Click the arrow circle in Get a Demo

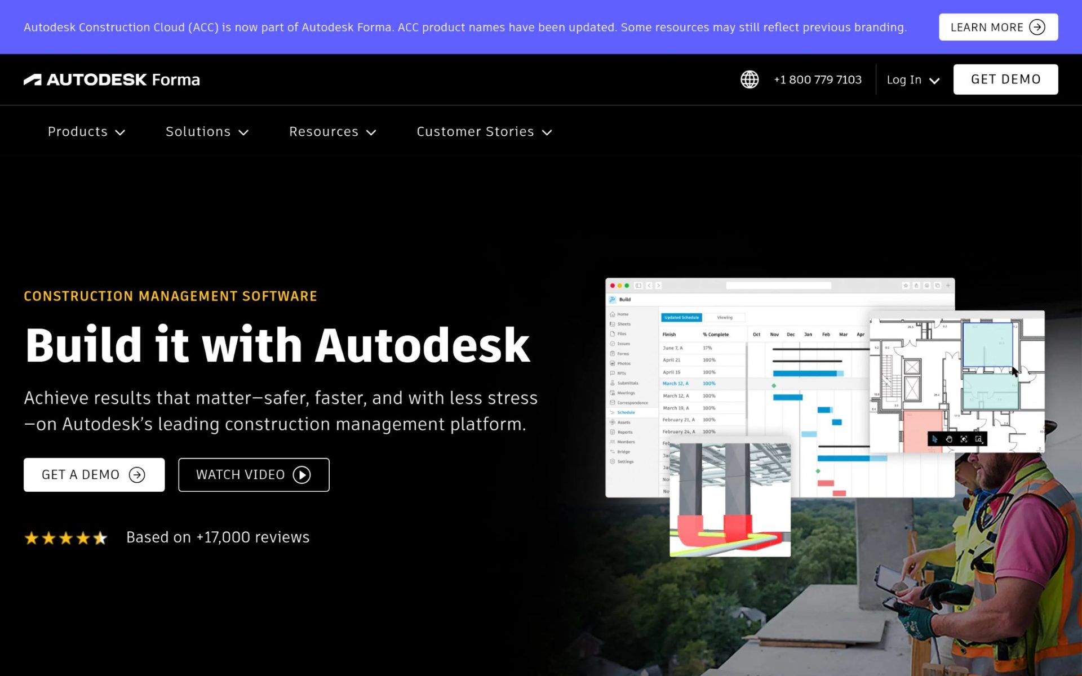click(x=137, y=475)
